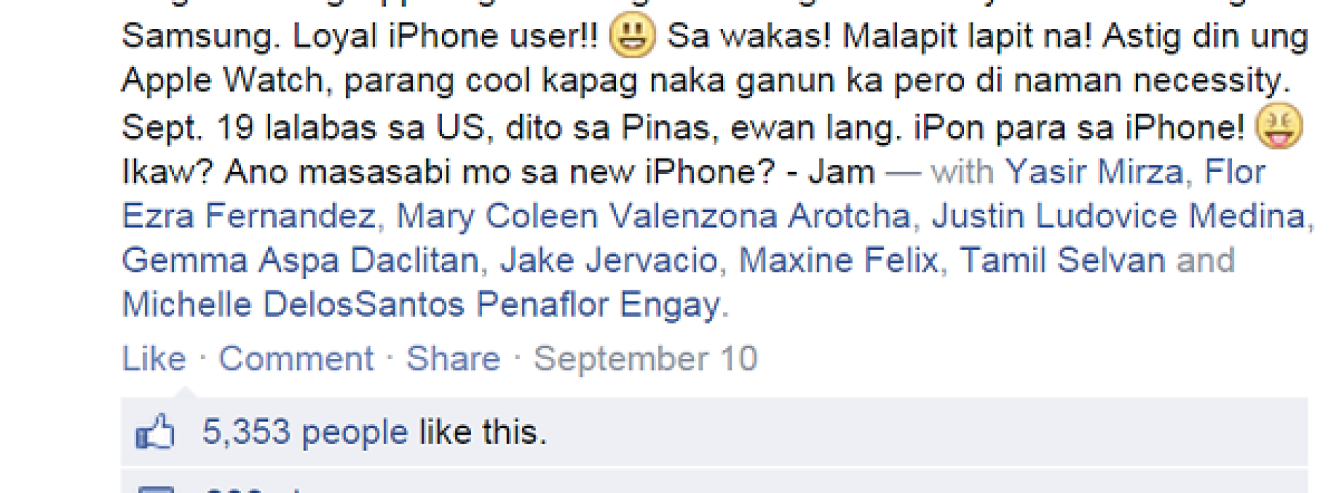Open Maxine Felix's profile
1339x493 pixels.
839,260
